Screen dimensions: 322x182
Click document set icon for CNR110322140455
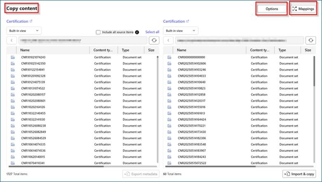pyautogui.click(x=13, y=113)
